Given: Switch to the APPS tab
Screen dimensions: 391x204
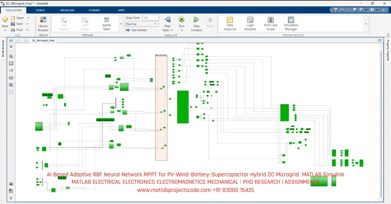Looking at the screenshot, I should [x=121, y=10].
